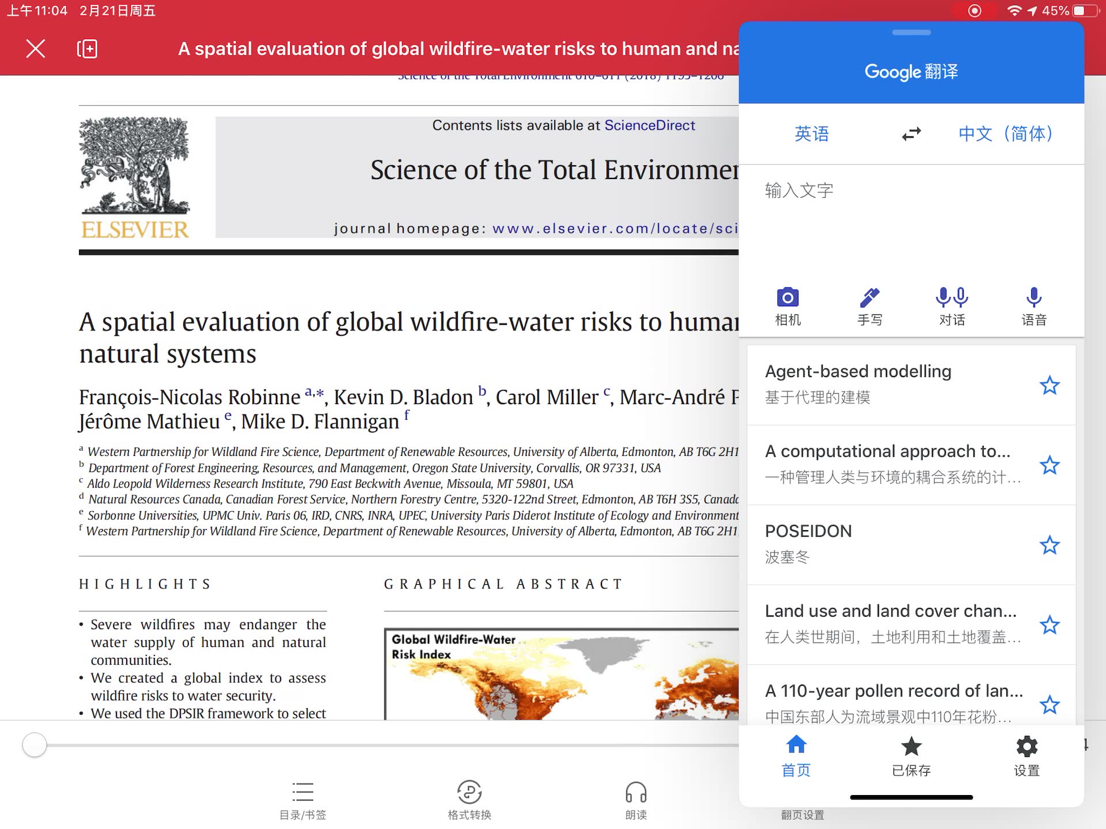Open the format conversion tool

click(469, 799)
